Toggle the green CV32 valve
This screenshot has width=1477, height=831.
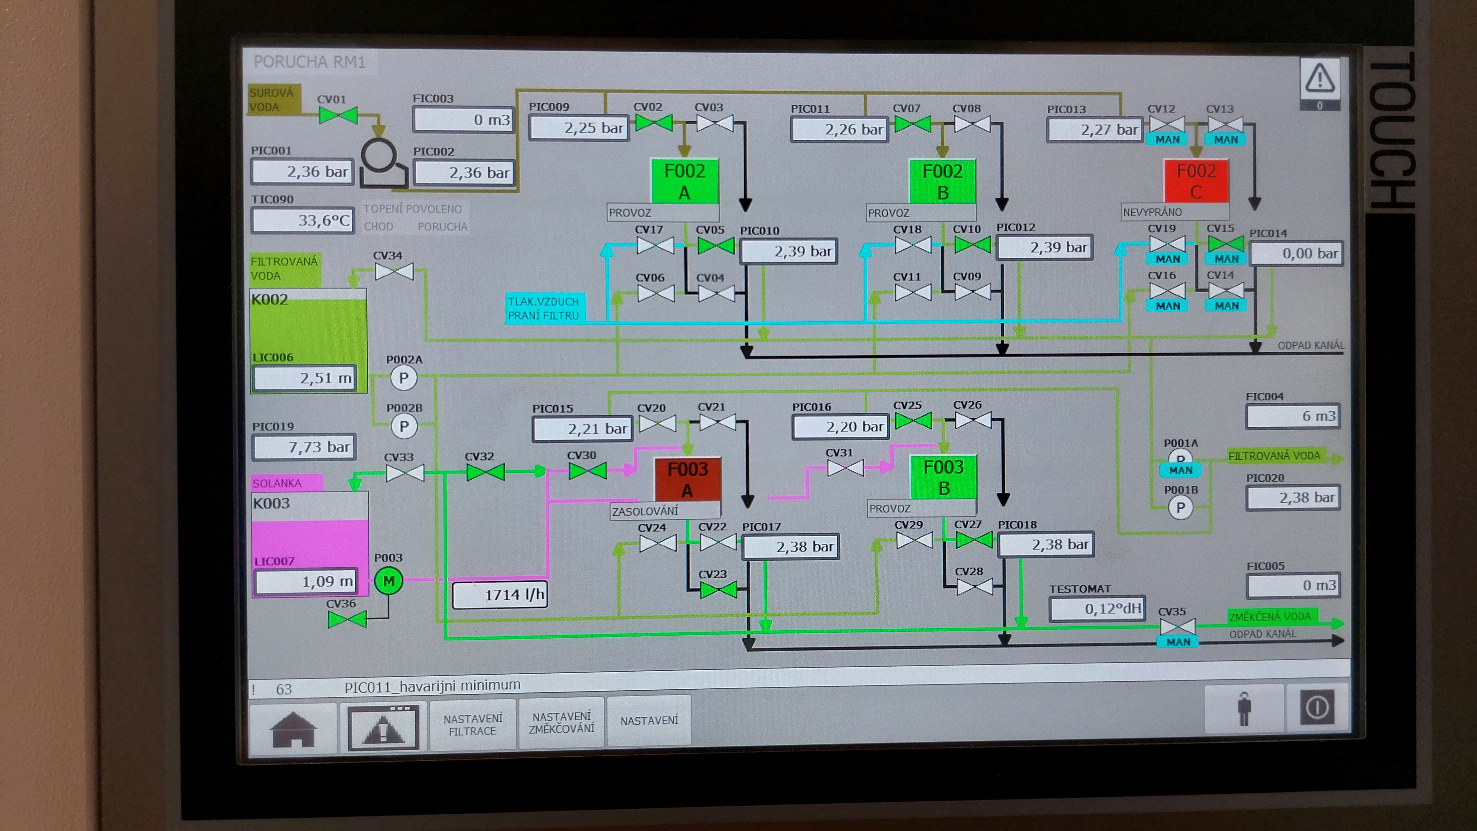click(485, 473)
